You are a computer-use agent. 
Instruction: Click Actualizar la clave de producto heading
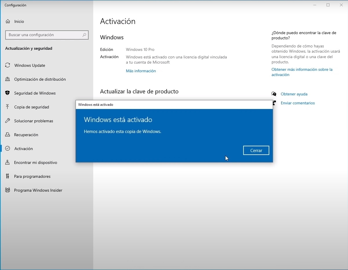pyautogui.click(x=139, y=91)
